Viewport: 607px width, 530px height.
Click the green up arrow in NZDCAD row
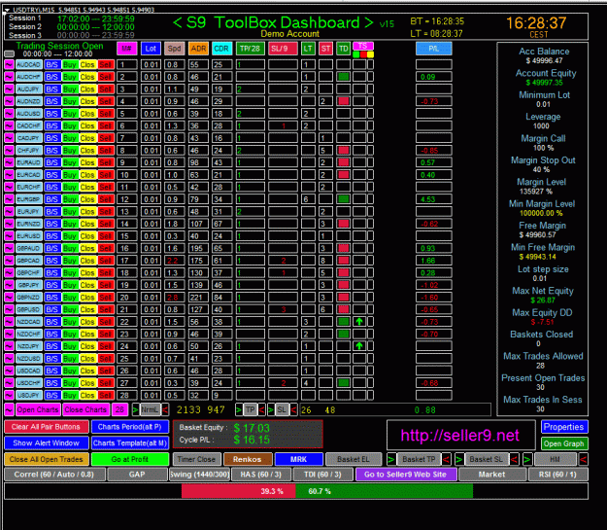point(359,322)
